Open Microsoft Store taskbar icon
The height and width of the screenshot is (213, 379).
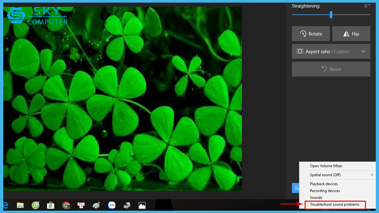51,205
